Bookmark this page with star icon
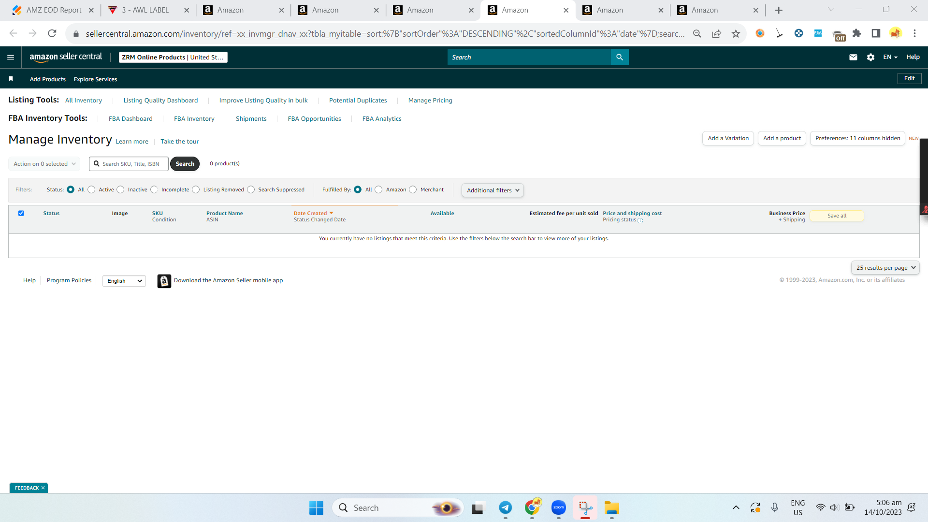This screenshot has height=522, width=928. click(736, 33)
